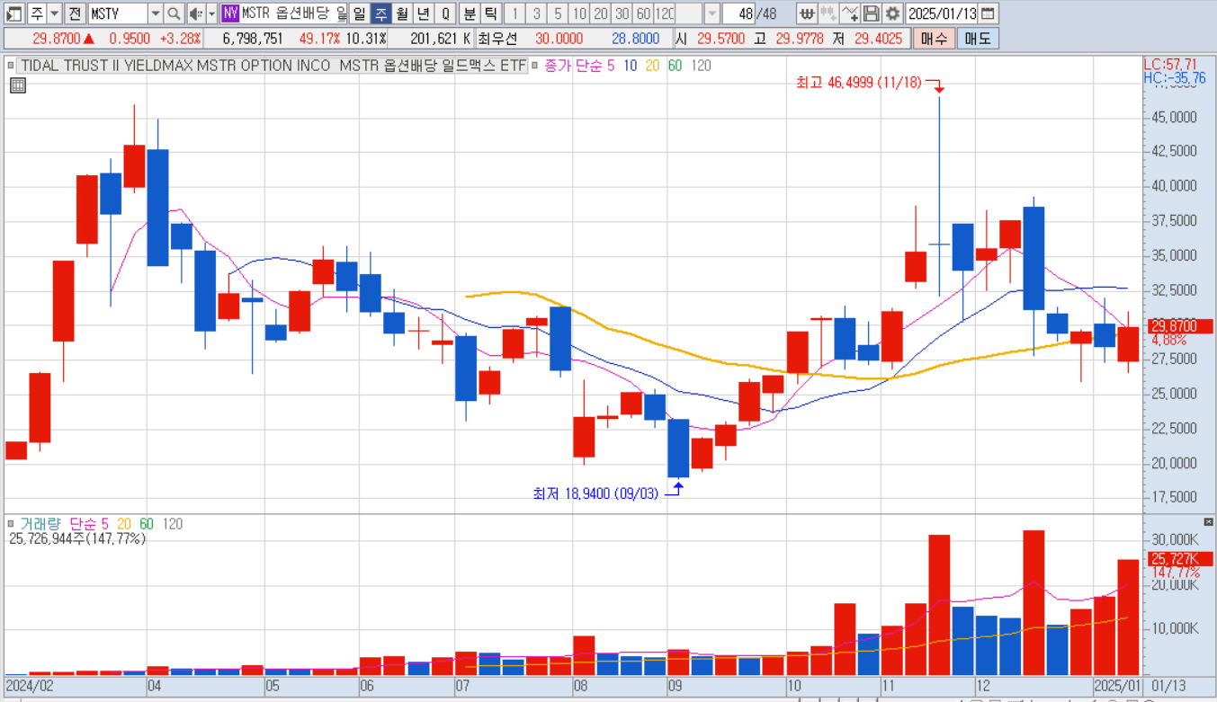Screen dimensions: 1217x702
Task: Click the 최저 18.9400 (09/03) low marker
Action: pos(596,493)
